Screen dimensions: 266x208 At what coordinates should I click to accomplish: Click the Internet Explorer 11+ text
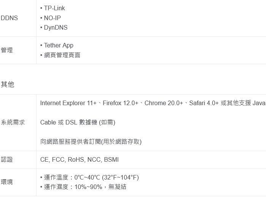(x=68, y=103)
